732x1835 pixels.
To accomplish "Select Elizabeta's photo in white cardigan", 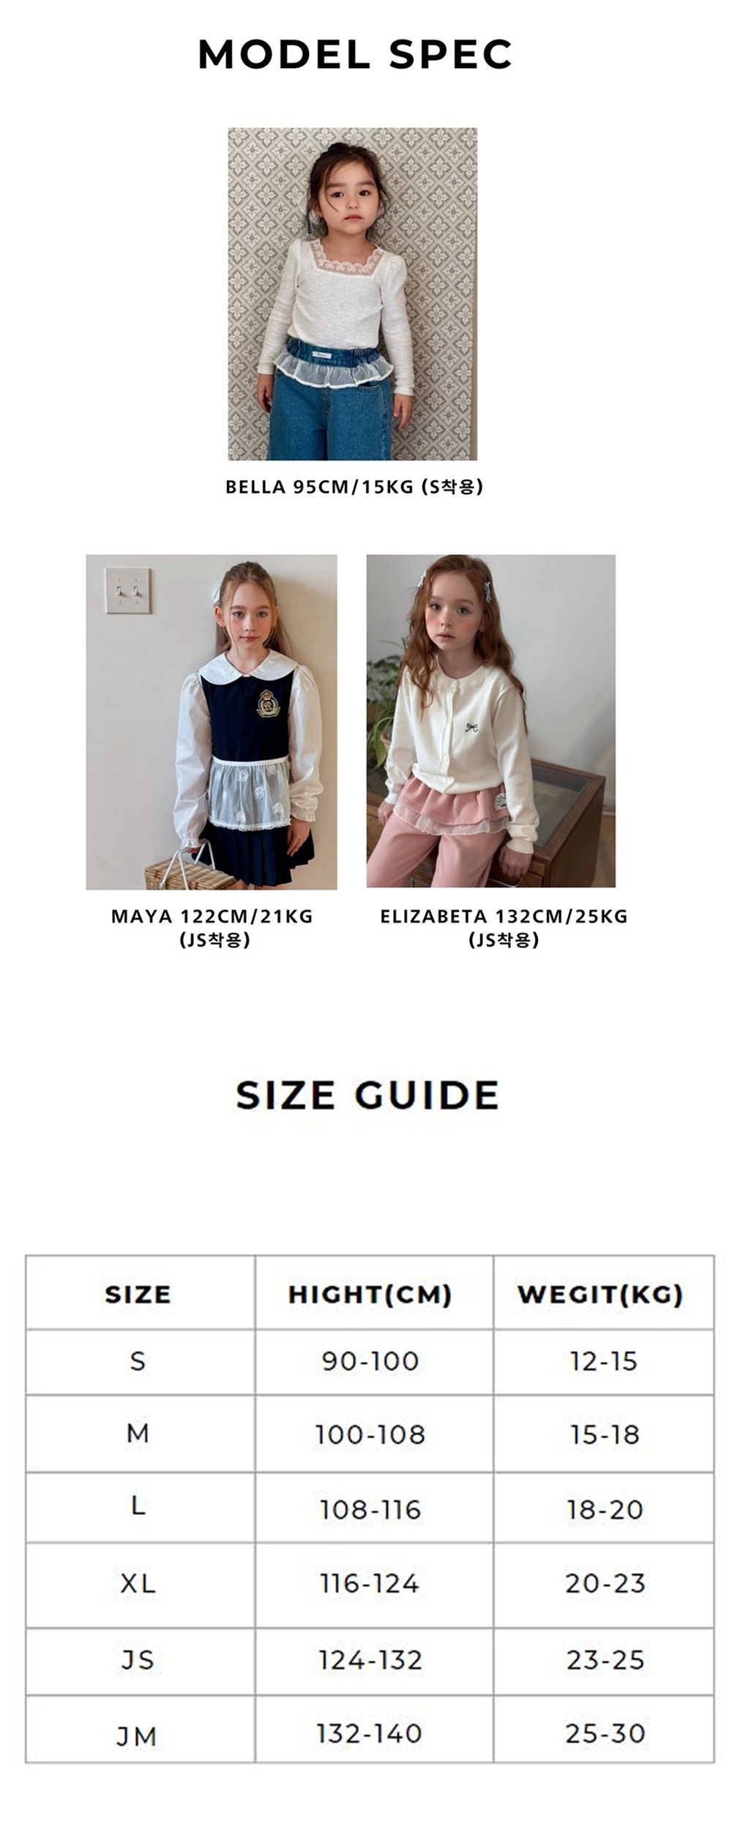I will click(x=490, y=721).
